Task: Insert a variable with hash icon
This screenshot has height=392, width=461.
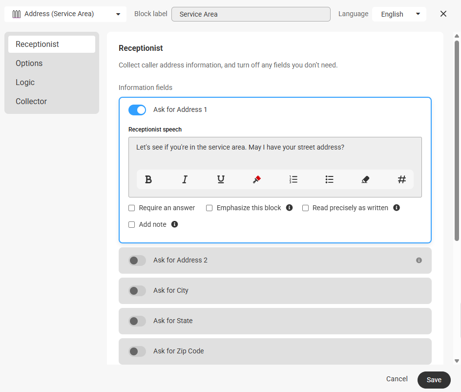Action: tap(401, 179)
